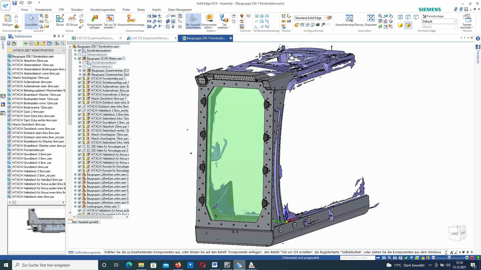This screenshot has height=270, width=481.
Task: Click the view orientation cube
Action: pyautogui.click(x=458, y=233)
